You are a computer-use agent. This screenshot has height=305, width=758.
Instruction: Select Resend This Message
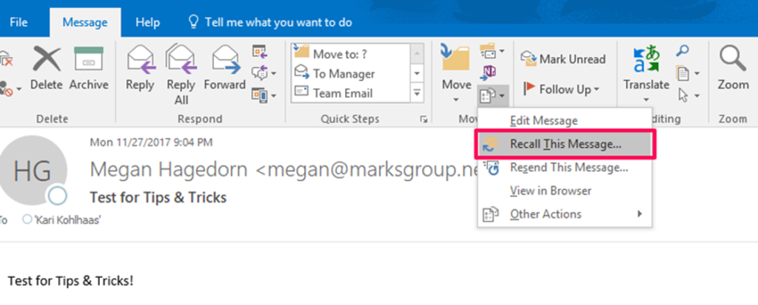[565, 168]
